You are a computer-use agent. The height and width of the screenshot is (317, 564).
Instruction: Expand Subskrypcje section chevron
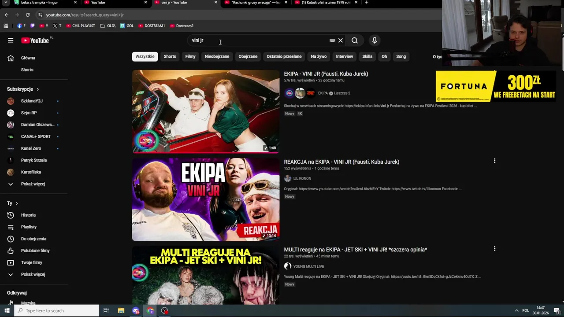click(x=37, y=89)
